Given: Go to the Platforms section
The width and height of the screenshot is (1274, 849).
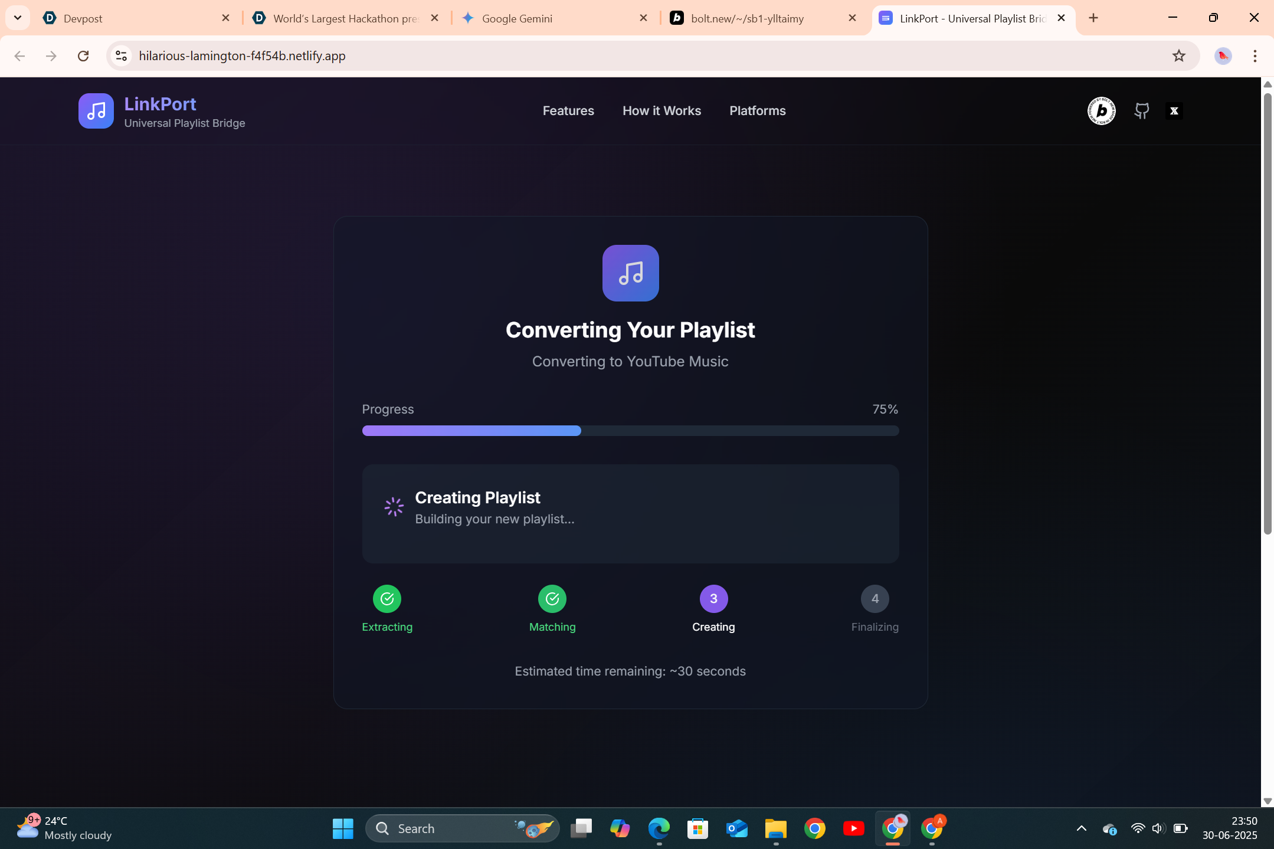Looking at the screenshot, I should click(x=757, y=111).
